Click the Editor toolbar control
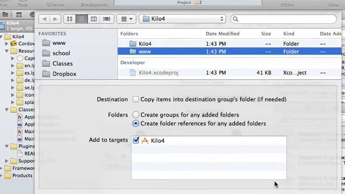Image resolution: width=345 pixels, height=194 pixels. tap(287, 5)
